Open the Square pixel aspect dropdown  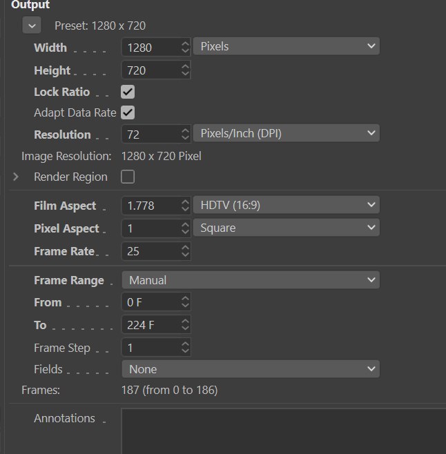click(x=287, y=228)
